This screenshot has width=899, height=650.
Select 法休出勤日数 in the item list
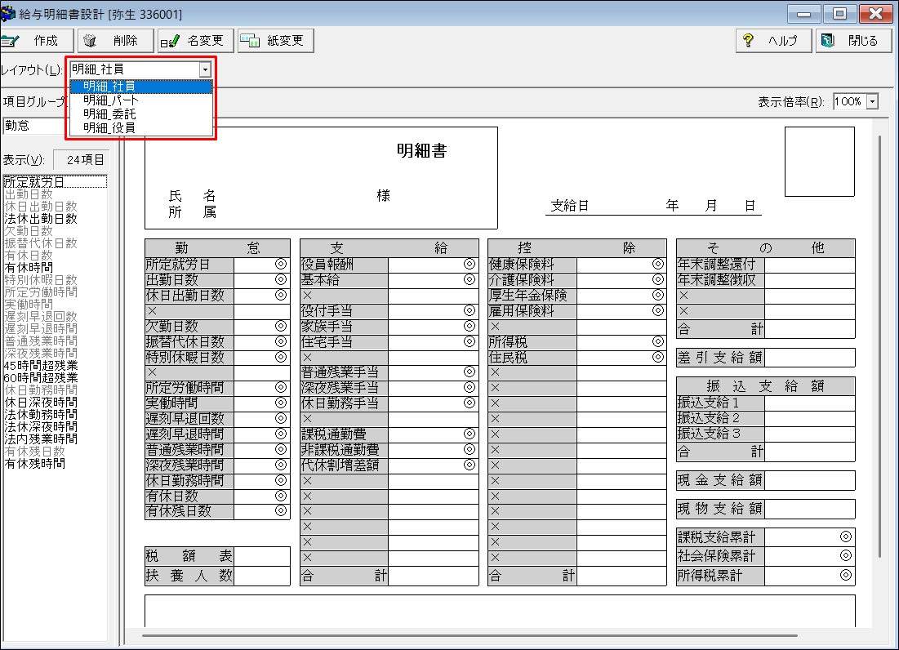(41, 219)
